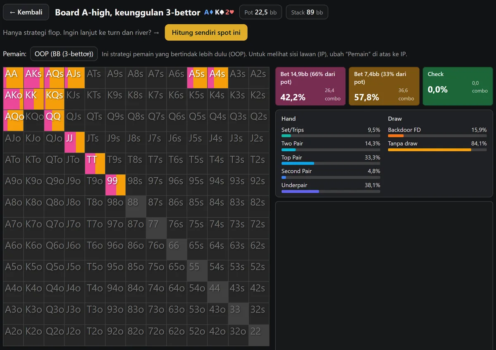Select the Q2s hand cell

click(x=259, y=120)
